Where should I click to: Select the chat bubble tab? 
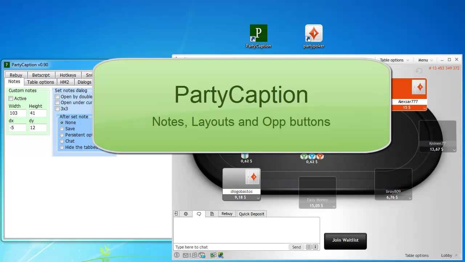(x=199, y=214)
